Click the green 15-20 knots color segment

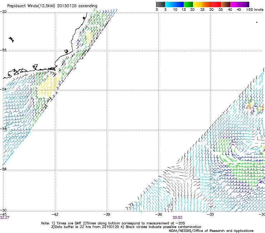188,4
